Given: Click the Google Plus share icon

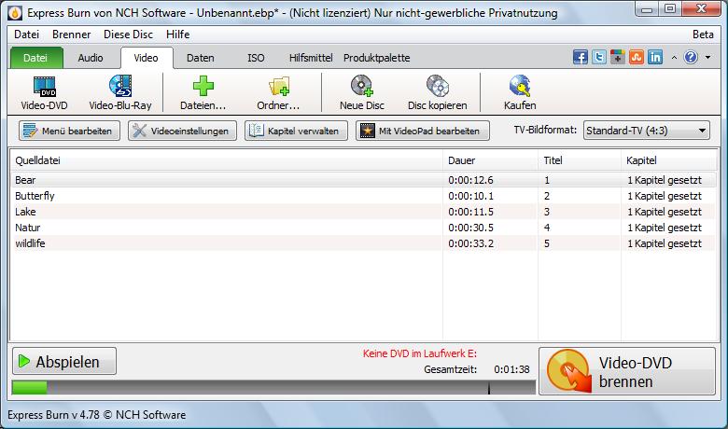Looking at the screenshot, I should pos(618,57).
